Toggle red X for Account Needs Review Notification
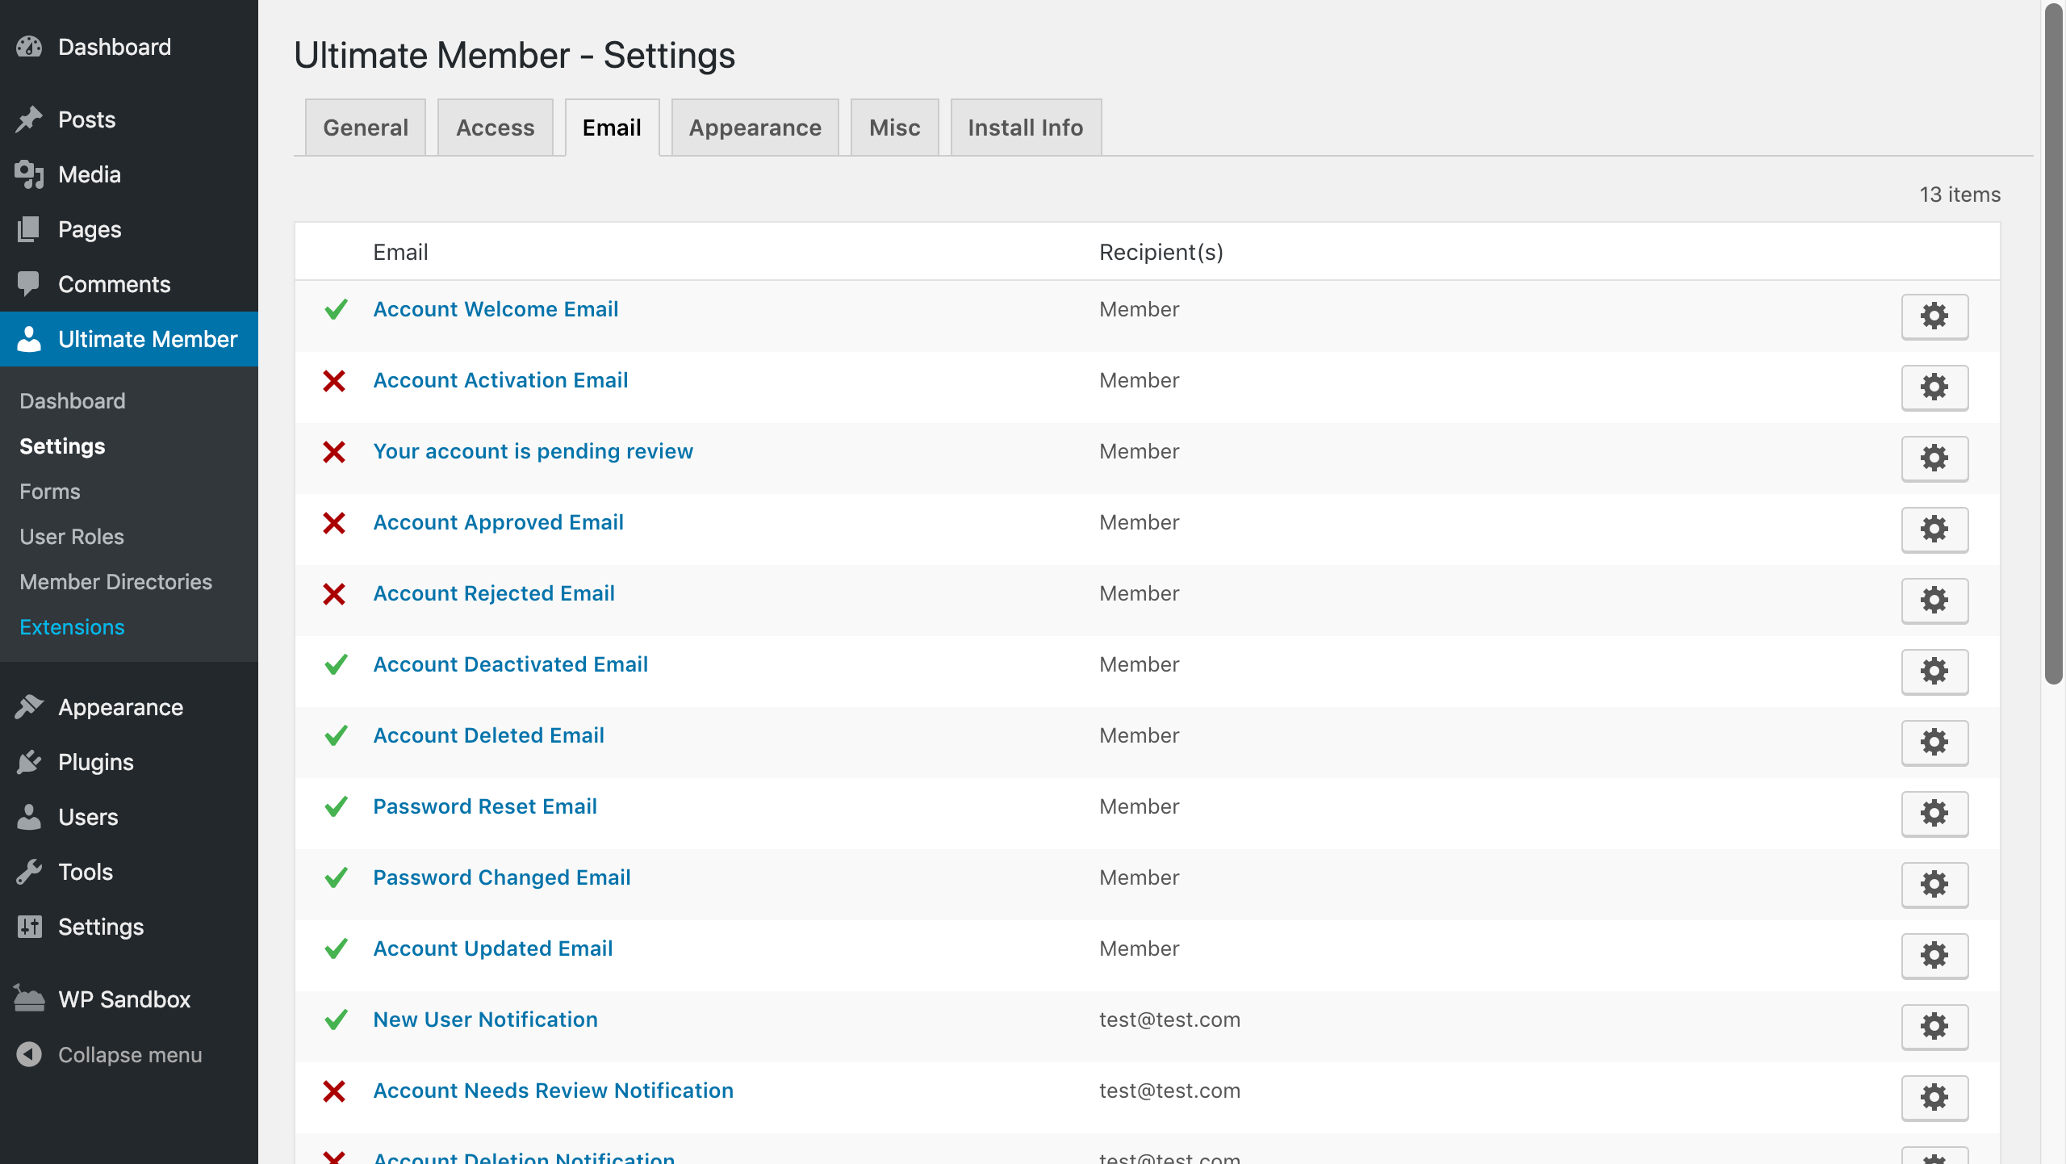The height and width of the screenshot is (1164, 2066). 334,1091
